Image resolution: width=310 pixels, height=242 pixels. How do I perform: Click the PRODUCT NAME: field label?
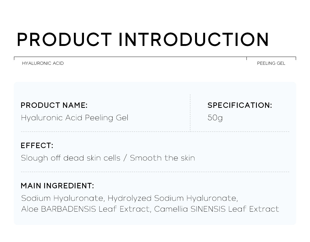[54, 105]
